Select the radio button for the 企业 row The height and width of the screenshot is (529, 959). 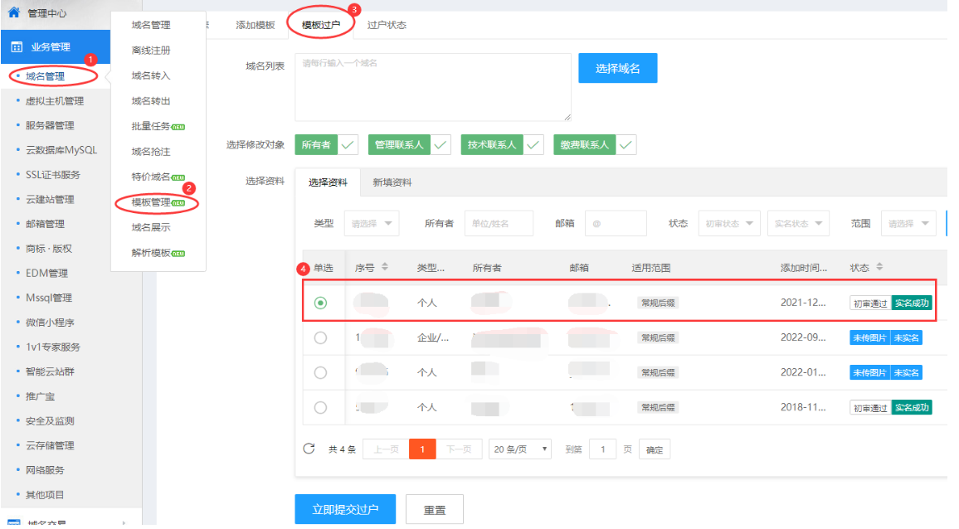click(321, 337)
